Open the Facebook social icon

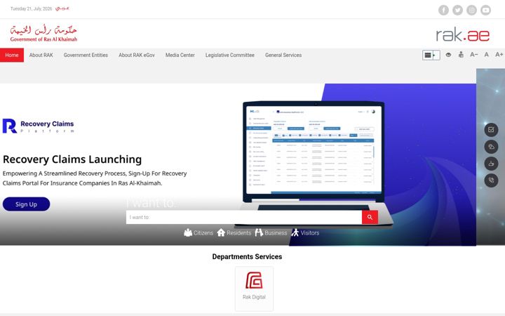443,10
